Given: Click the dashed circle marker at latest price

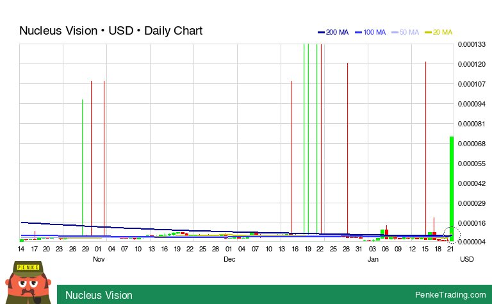Looking at the screenshot, I should [452, 235].
